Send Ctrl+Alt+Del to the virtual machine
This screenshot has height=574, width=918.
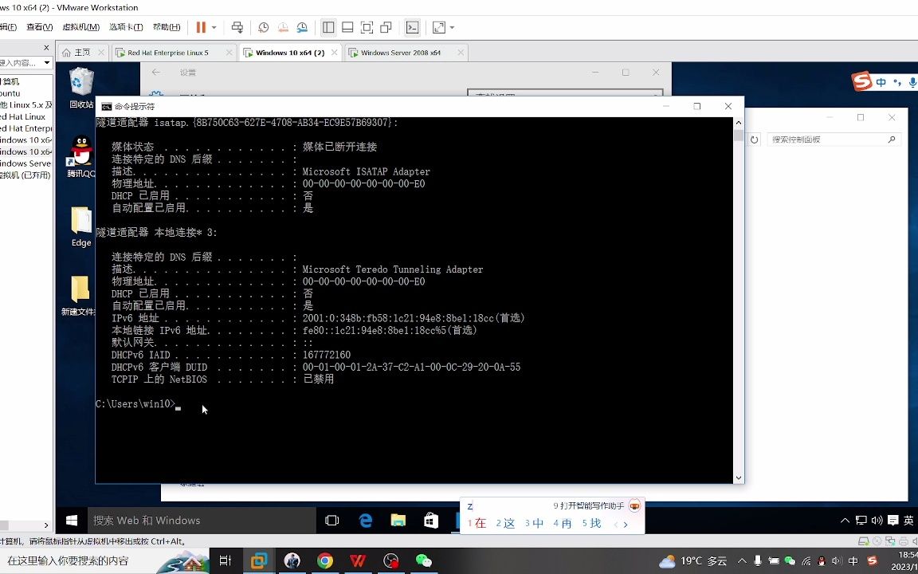point(237,27)
